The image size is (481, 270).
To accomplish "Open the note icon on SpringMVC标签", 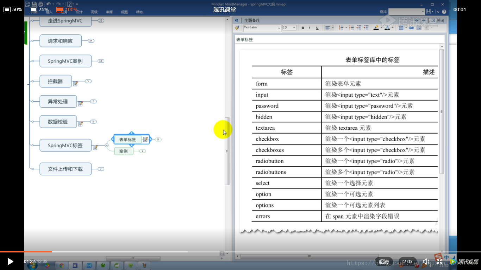I will (95, 147).
